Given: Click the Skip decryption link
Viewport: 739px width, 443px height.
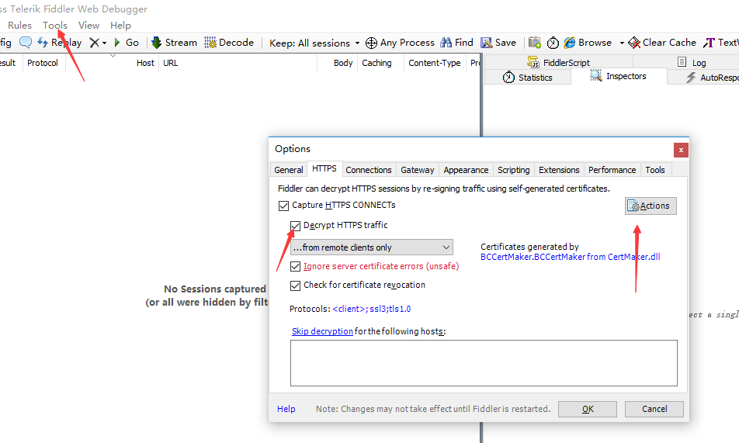Looking at the screenshot, I should [x=322, y=331].
